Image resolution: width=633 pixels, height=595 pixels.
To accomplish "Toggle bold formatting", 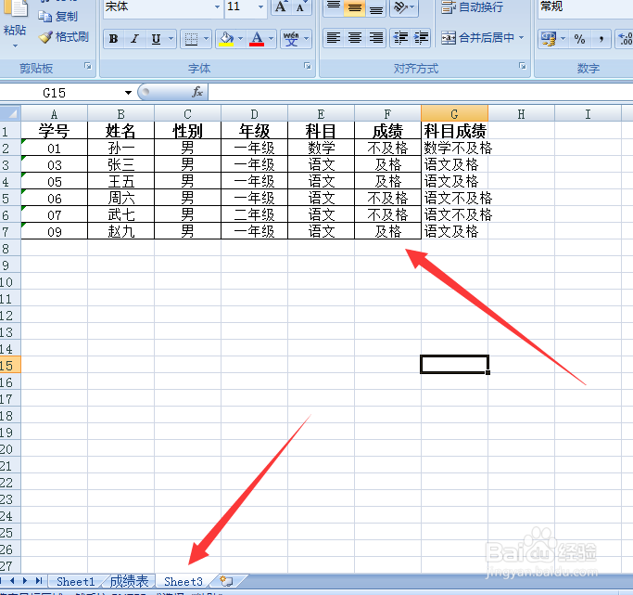I will (113, 39).
